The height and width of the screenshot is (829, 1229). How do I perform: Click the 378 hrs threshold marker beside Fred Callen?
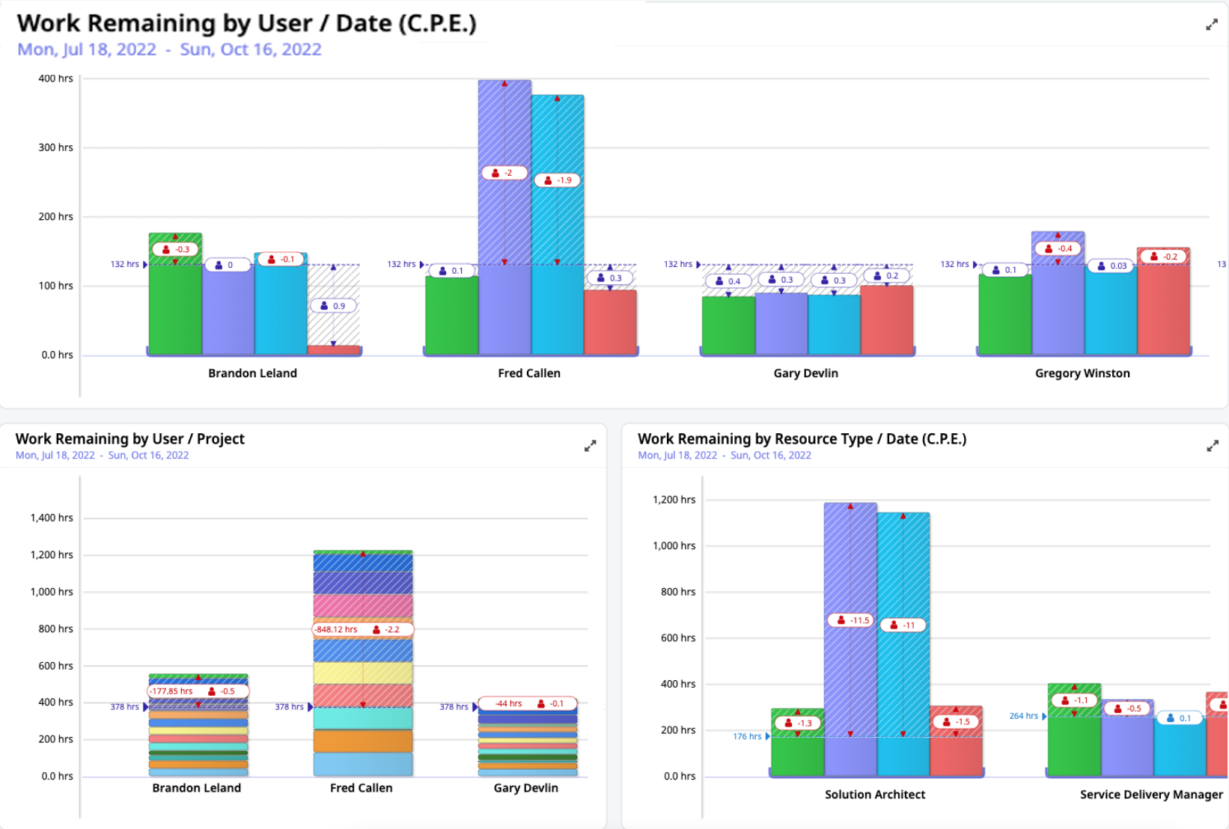(x=289, y=706)
